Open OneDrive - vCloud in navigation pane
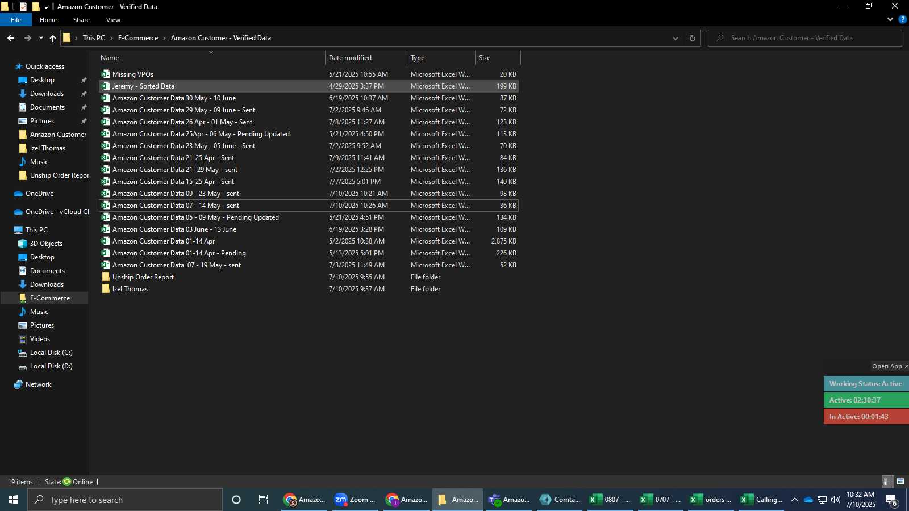This screenshot has width=909, height=511. coord(57,212)
